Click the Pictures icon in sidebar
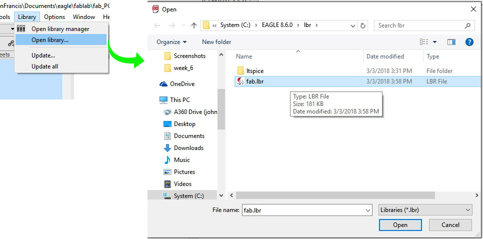This screenshot has height=239, width=483. coord(167,172)
